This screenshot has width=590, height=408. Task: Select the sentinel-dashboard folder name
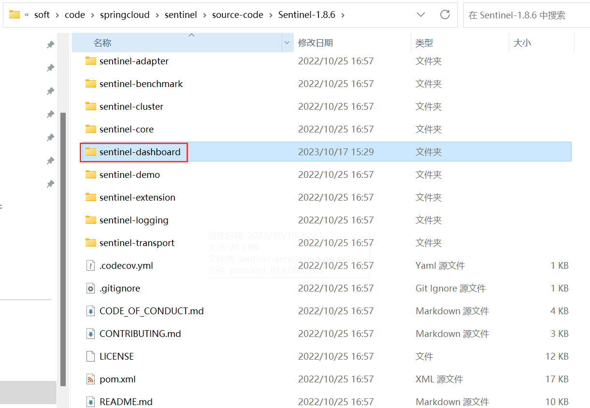[x=140, y=152]
